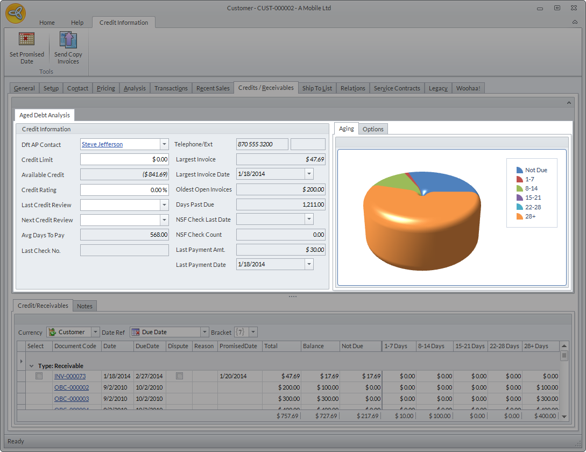586x452 pixels.
Task: Open document link OBC-000002
Action: pos(72,387)
